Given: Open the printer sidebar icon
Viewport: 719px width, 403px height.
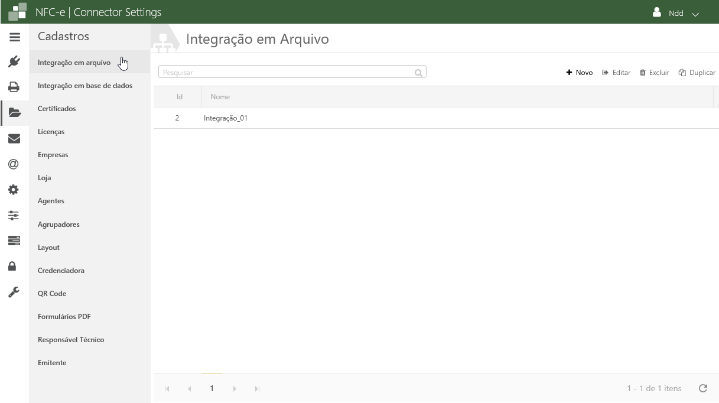Looking at the screenshot, I should point(14,87).
